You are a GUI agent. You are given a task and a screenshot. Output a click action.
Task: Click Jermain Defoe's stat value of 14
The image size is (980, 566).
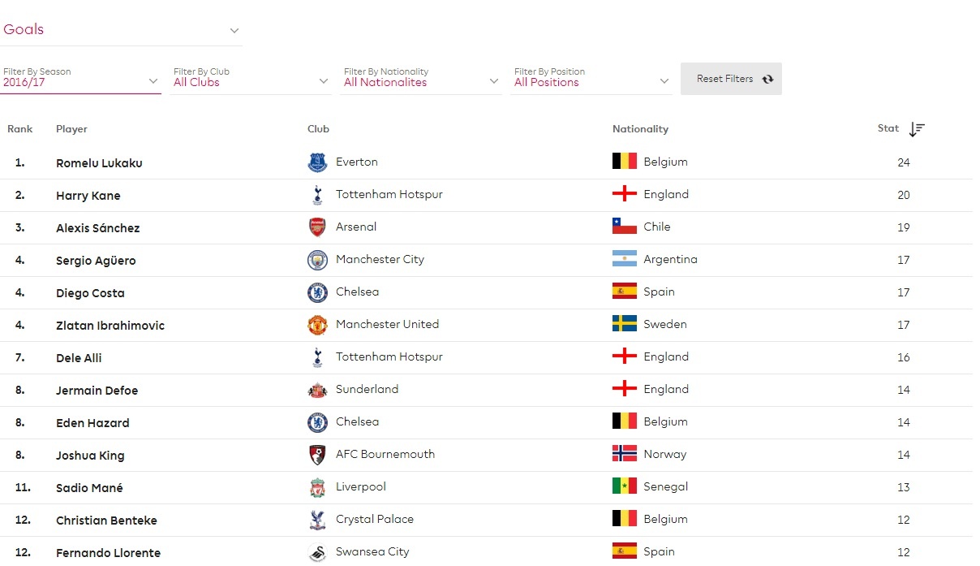click(904, 390)
